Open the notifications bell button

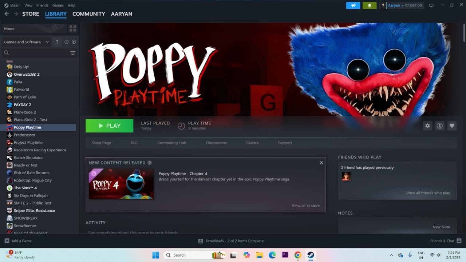pyautogui.click(x=370, y=5)
